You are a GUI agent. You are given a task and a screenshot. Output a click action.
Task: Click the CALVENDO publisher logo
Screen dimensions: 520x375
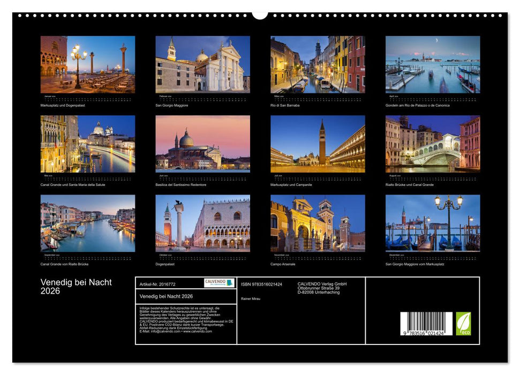(218, 284)
